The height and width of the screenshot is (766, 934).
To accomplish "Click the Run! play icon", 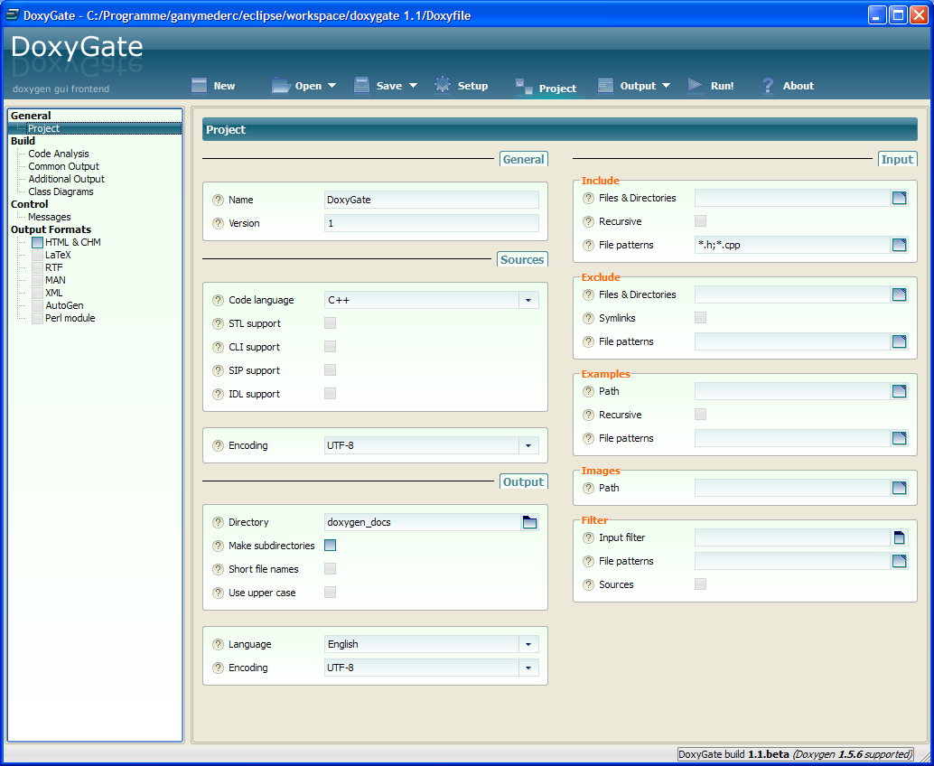I will (696, 85).
